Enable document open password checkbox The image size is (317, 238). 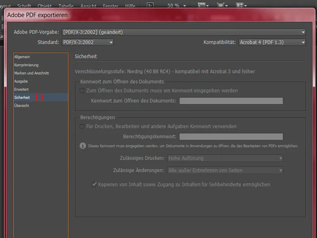click(x=82, y=91)
